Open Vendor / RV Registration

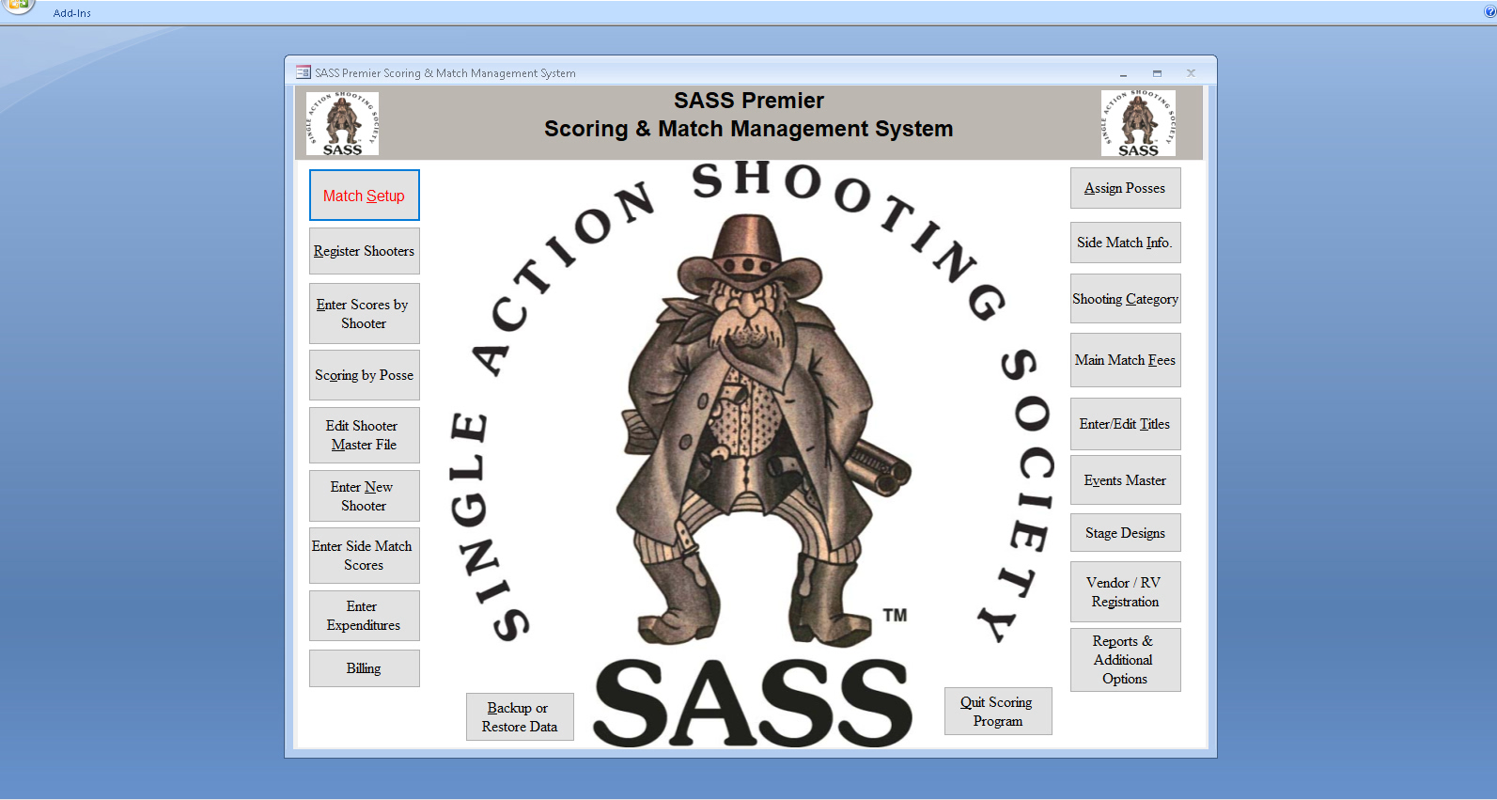coord(1125,592)
